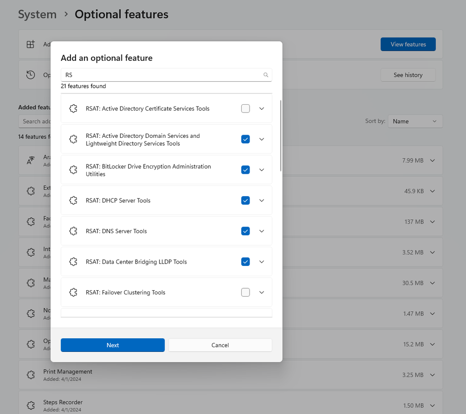Expand RSAT BitLocker Drive Encryption details
The image size is (466, 414).
point(262,170)
